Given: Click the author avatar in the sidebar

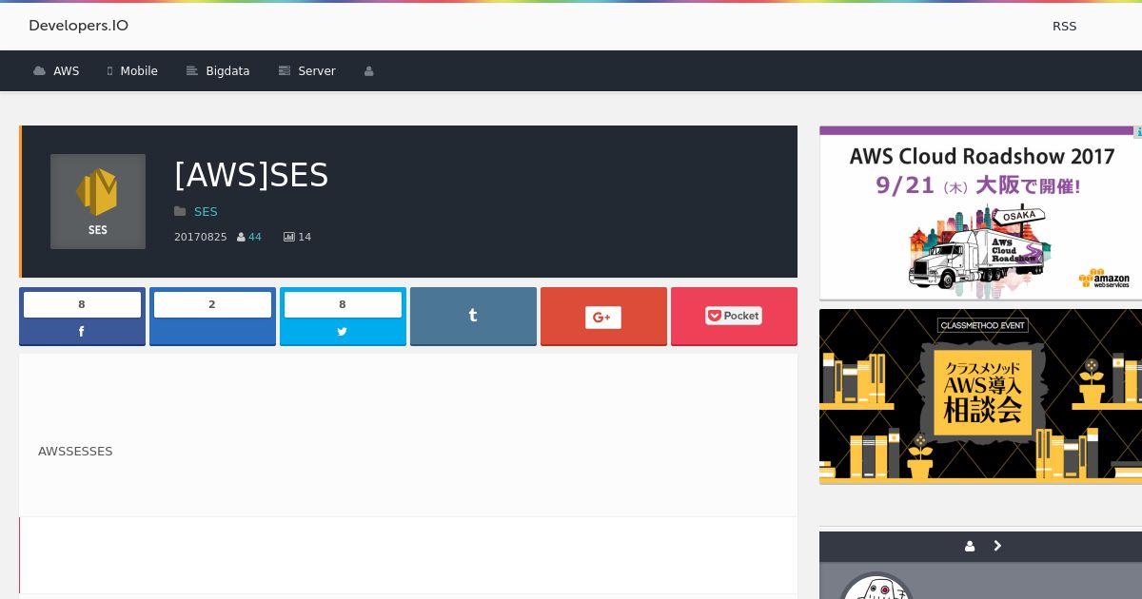Looking at the screenshot, I should 876,587.
